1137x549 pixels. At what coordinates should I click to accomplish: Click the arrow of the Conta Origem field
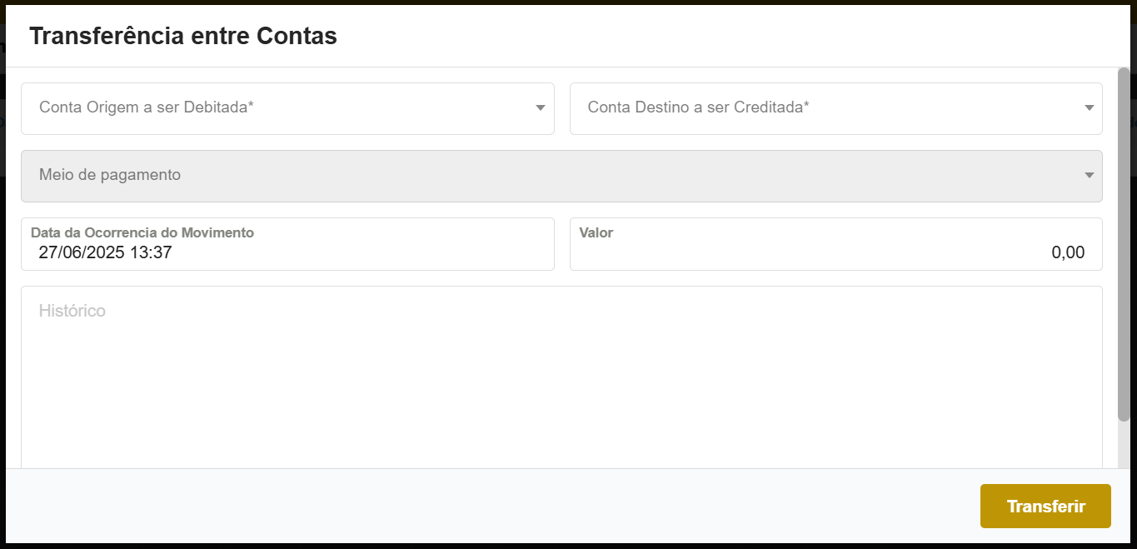point(541,108)
